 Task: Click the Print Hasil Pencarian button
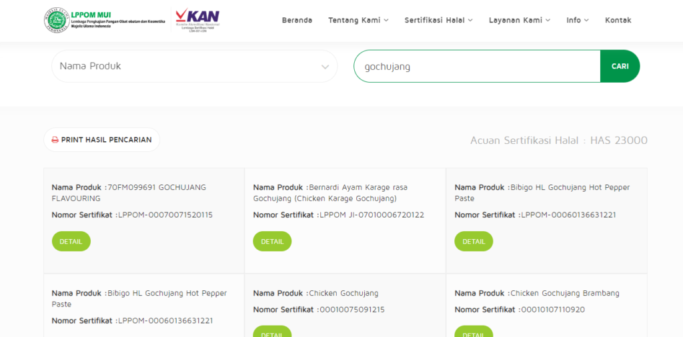click(101, 140)
